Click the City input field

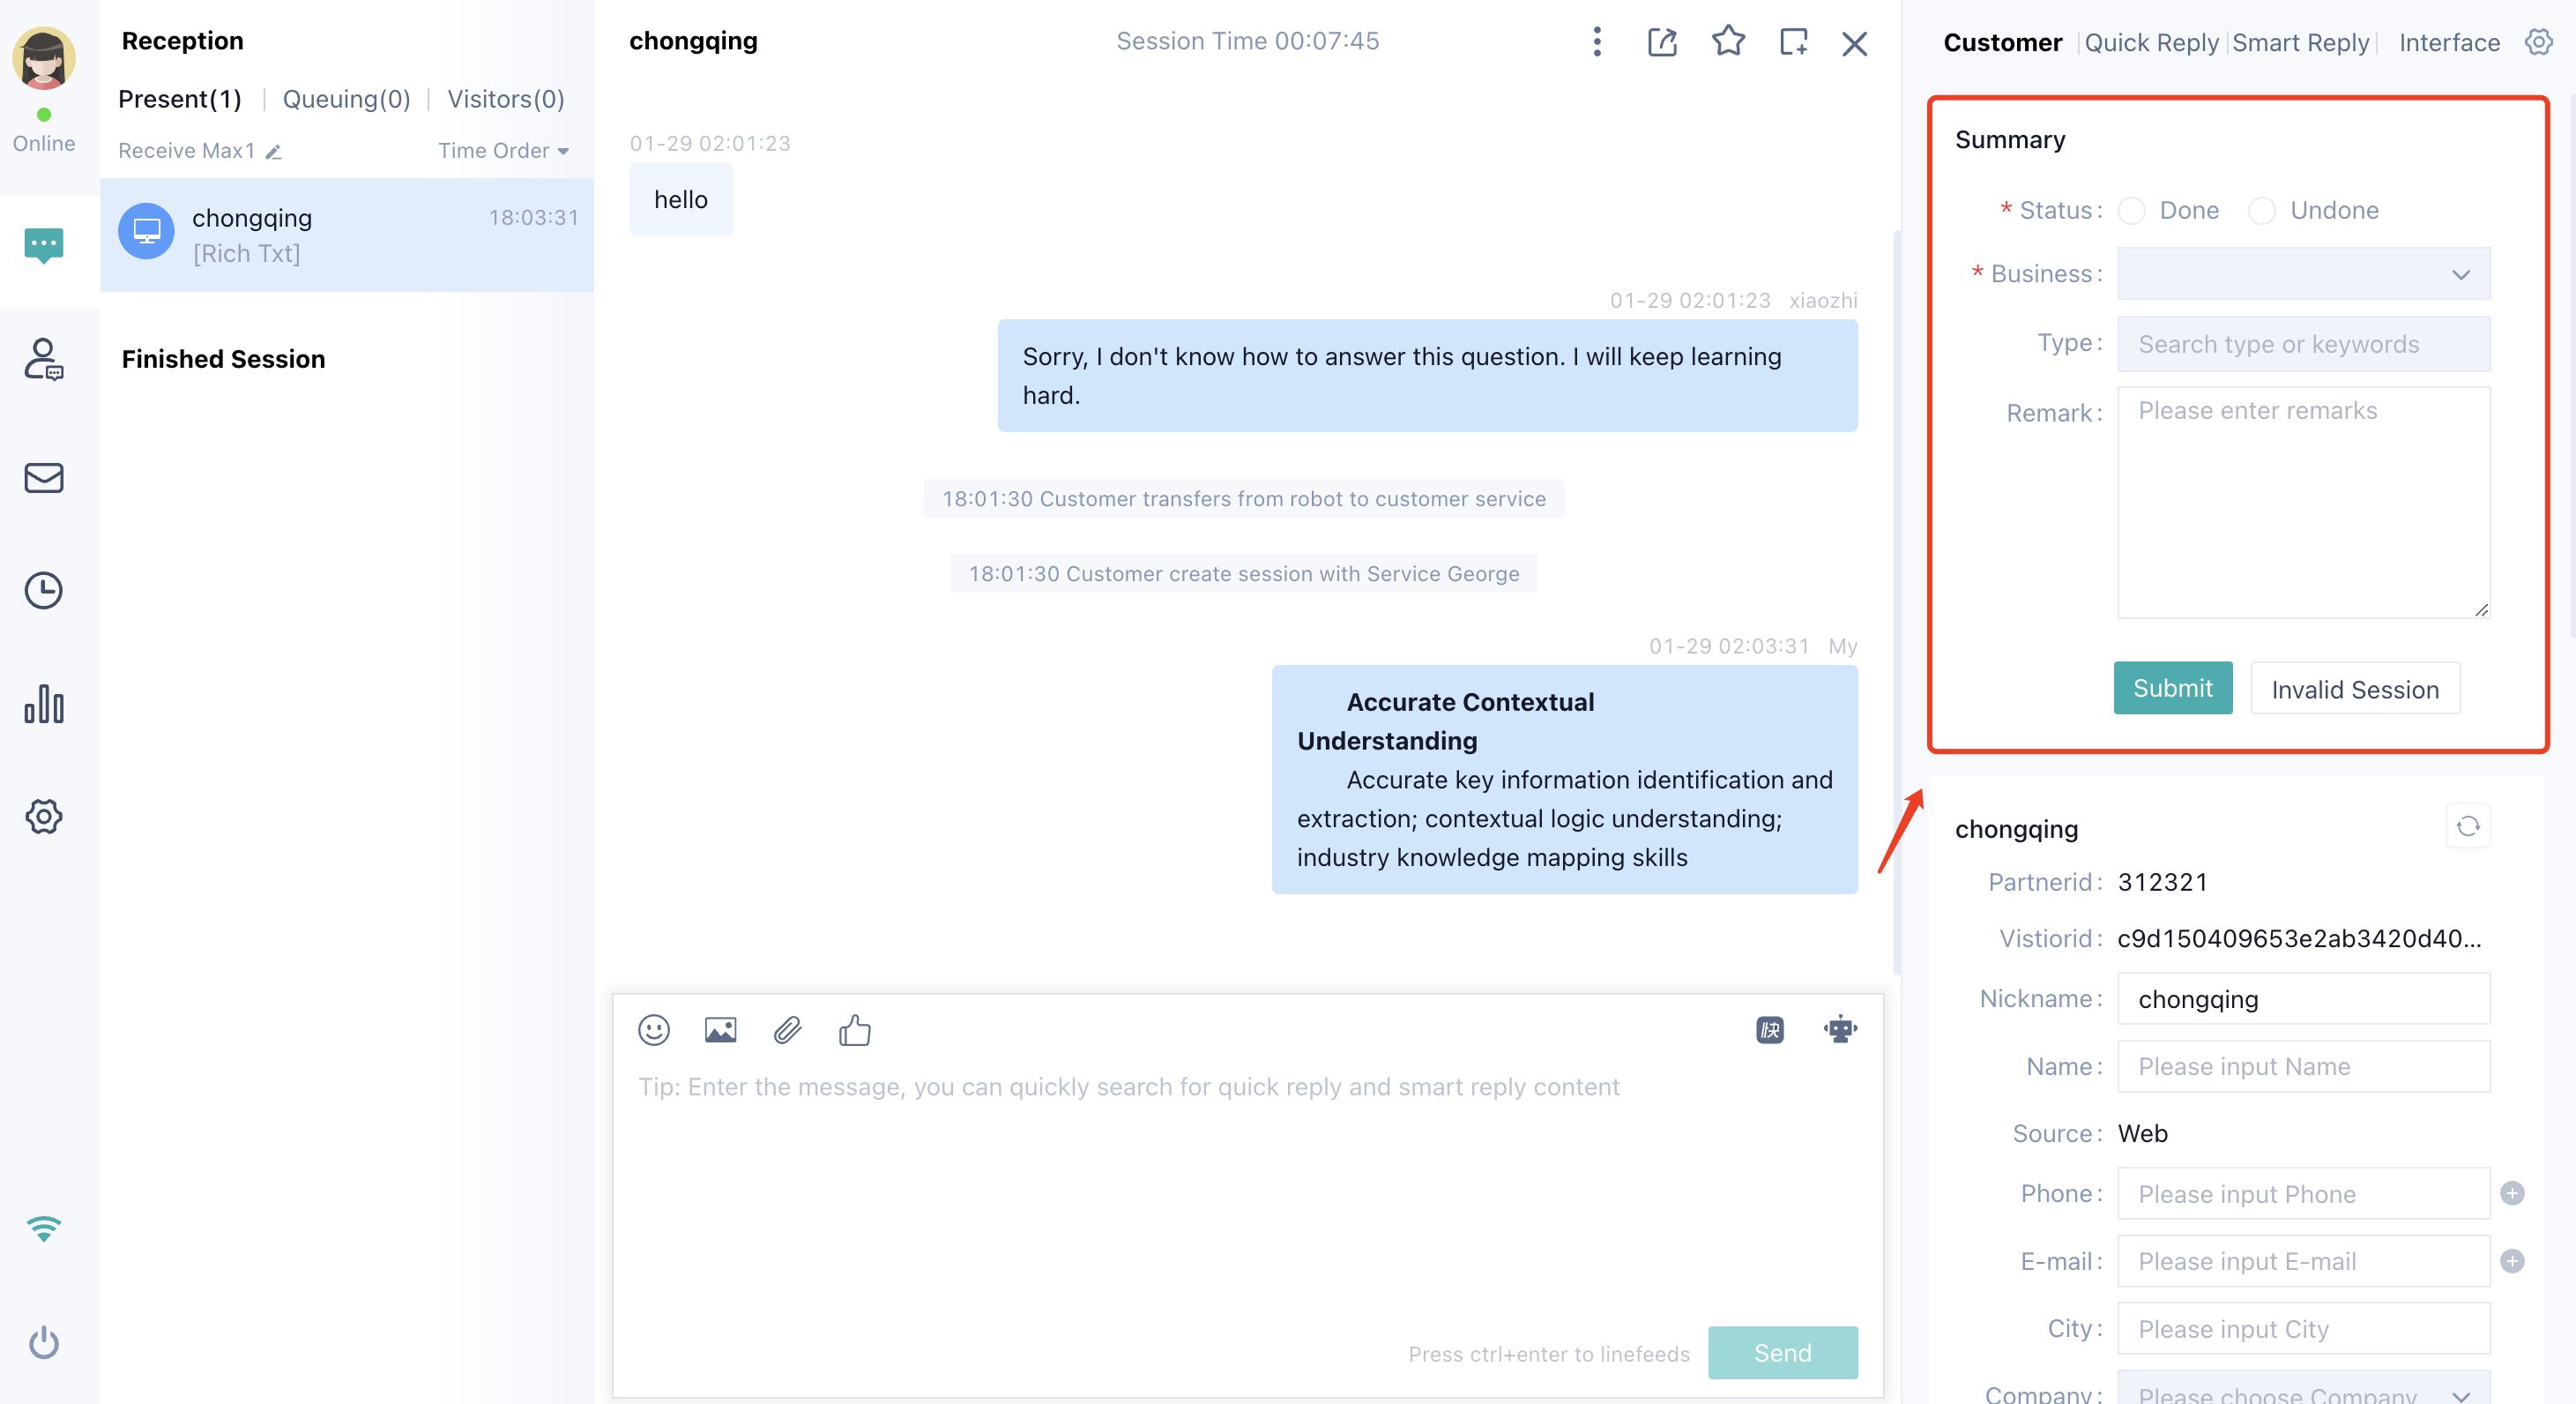2303,1329
